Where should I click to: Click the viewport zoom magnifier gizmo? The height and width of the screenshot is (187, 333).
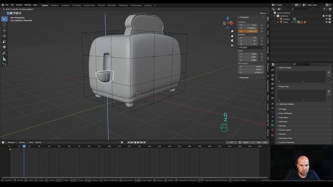coord(232,31)
